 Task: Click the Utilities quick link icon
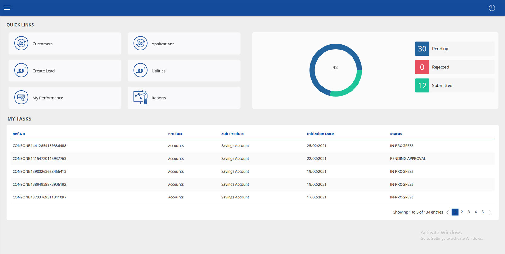click(140, 70)
